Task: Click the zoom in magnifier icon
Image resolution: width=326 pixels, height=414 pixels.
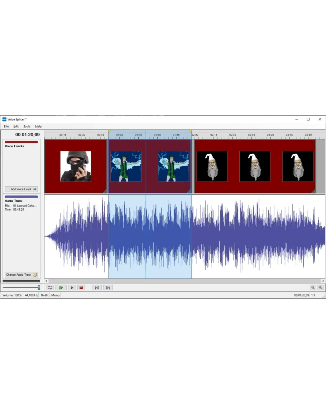Action: coord(320,287)
